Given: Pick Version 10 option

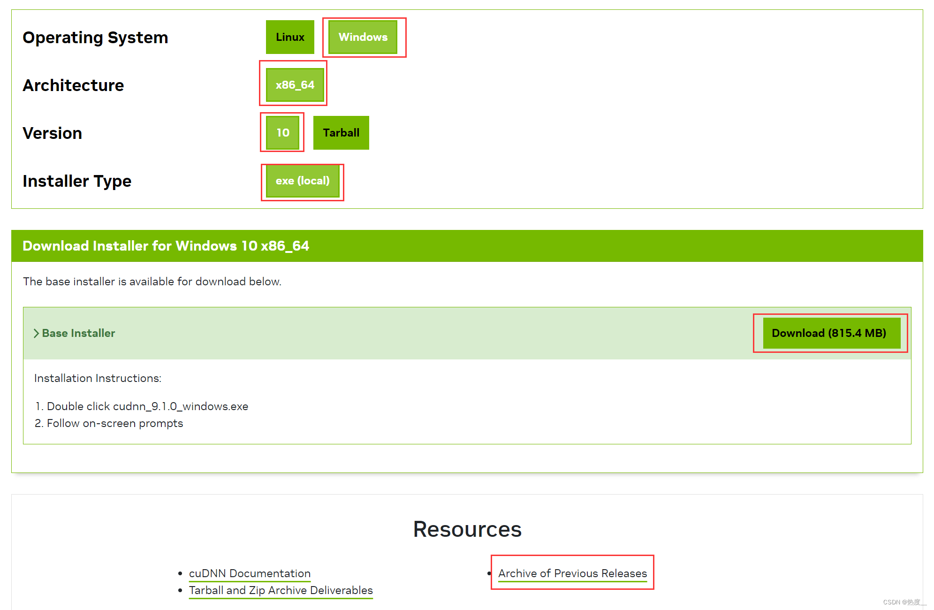Looking at the screenshot, I should 282,133.
